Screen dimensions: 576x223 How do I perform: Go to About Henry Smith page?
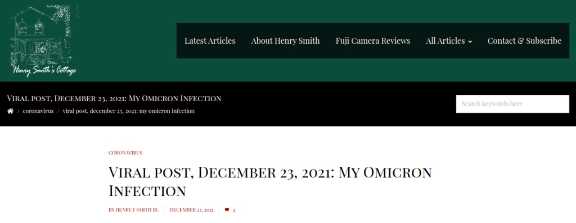tap(285, 40)
